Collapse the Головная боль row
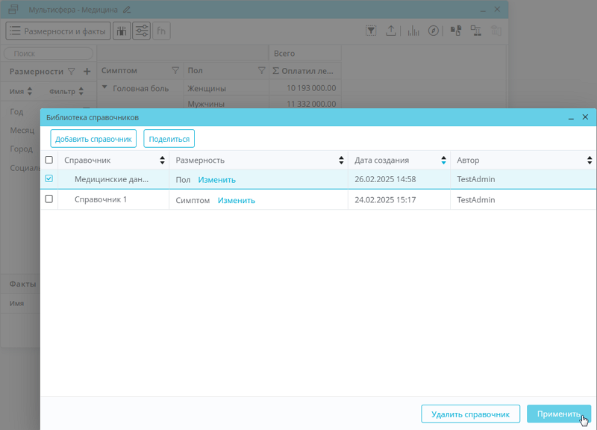 click(x=104, y=88)
